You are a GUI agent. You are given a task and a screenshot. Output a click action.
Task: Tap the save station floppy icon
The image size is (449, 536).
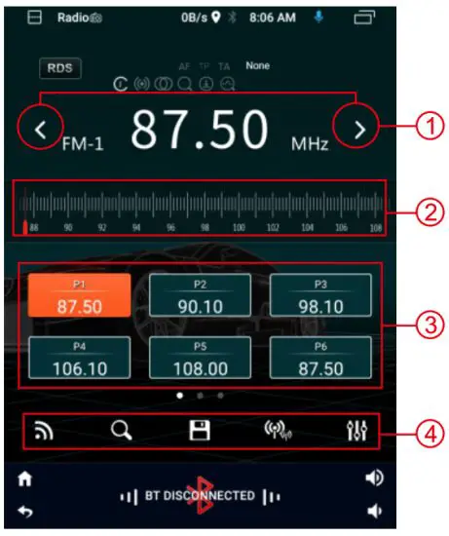(200, 430)
